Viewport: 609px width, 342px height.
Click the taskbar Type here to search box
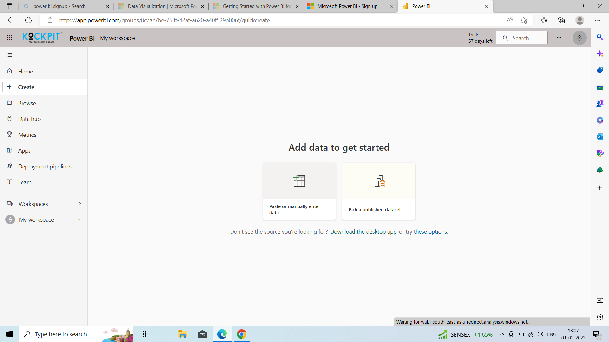click(76, 334)
